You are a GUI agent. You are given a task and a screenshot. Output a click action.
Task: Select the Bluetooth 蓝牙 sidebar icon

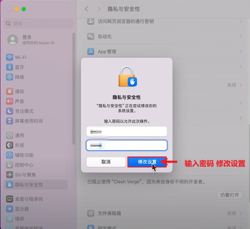[x=10, y=67]
